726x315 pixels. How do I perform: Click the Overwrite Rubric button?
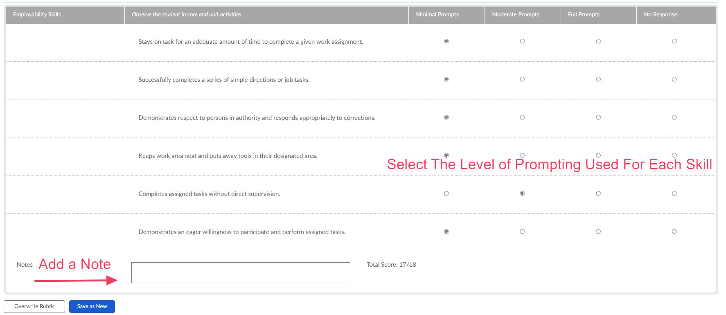[34, 306]
